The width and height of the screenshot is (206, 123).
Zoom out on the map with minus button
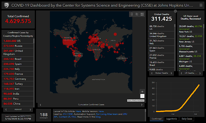pyautogui.click(x=142, y=96)
